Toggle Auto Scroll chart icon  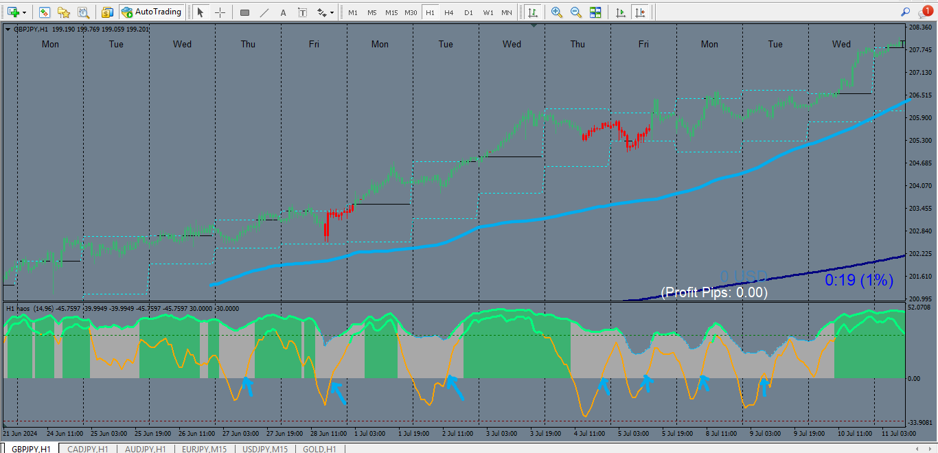click(x=621, y=12)
